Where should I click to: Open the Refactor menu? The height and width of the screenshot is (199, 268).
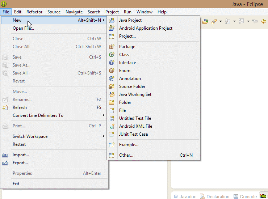34,12
